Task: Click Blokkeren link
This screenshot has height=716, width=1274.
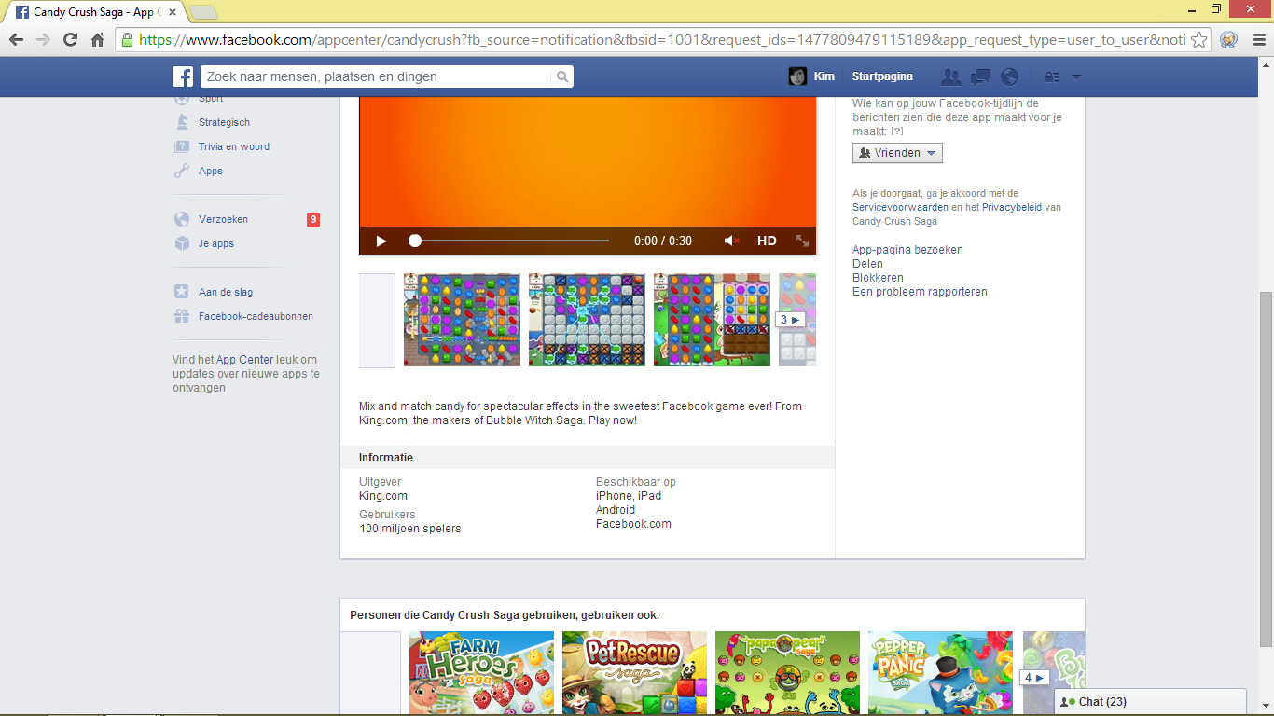Action: (878, 278)
